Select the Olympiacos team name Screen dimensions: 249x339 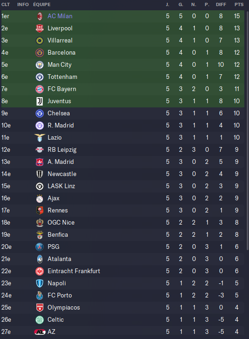pos(64,307)
